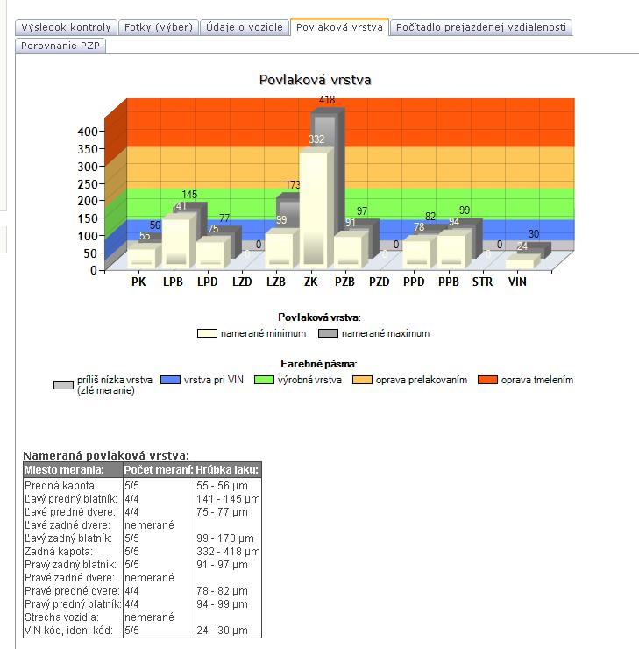The height and width of the screenshot is (649, 639).
Task: Select the Ľavý zadný blatník row label
Action: click(68, 538)
